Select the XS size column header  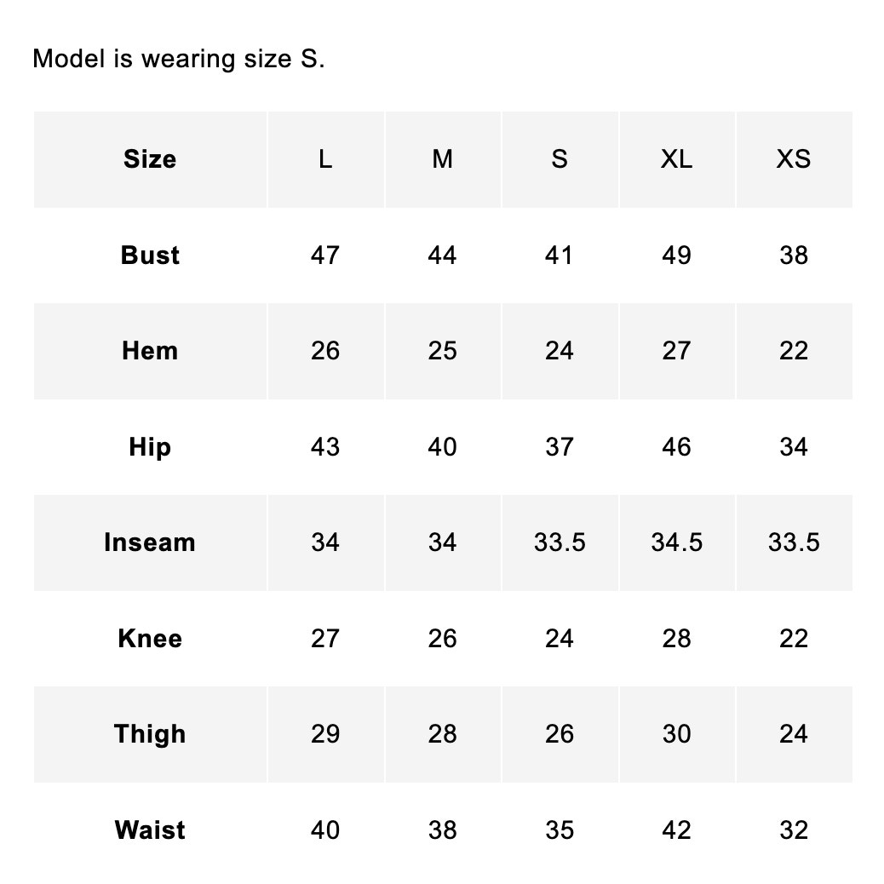tap(794, 159)
